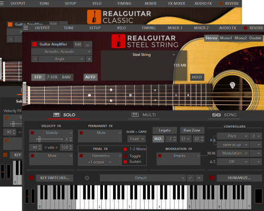The image size is (264, 211).
Task: Select the Toggle pedal option
Action: (125, 156)
